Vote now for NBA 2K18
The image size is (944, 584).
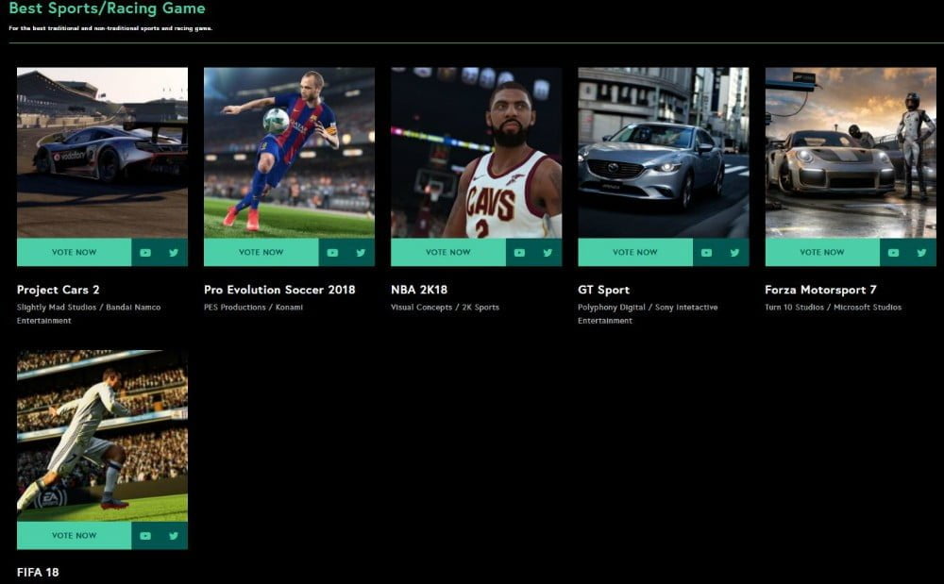coord(447,252)
